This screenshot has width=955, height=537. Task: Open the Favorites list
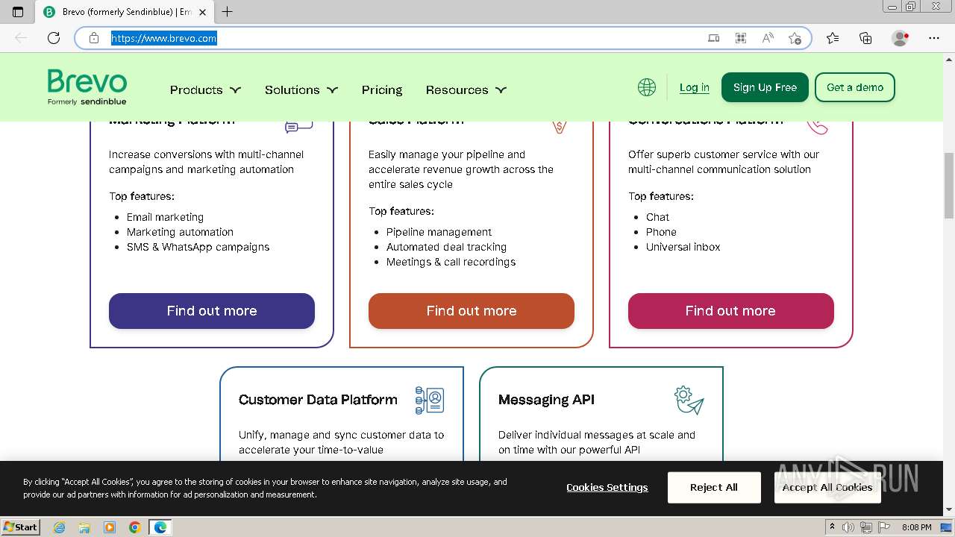(833, 38)
